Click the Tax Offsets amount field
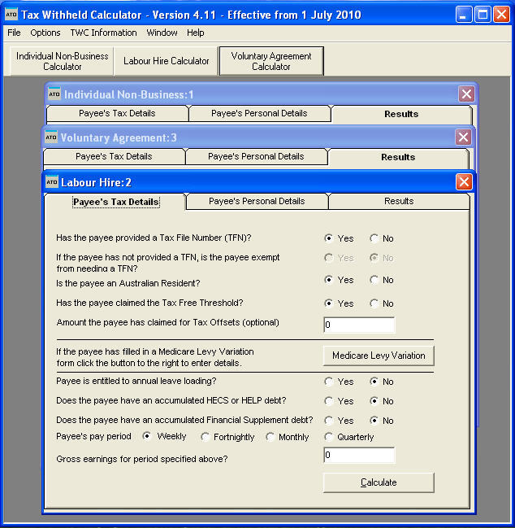Screen dimensions: 515x528 pyautogui.click(x=359, y=325)
